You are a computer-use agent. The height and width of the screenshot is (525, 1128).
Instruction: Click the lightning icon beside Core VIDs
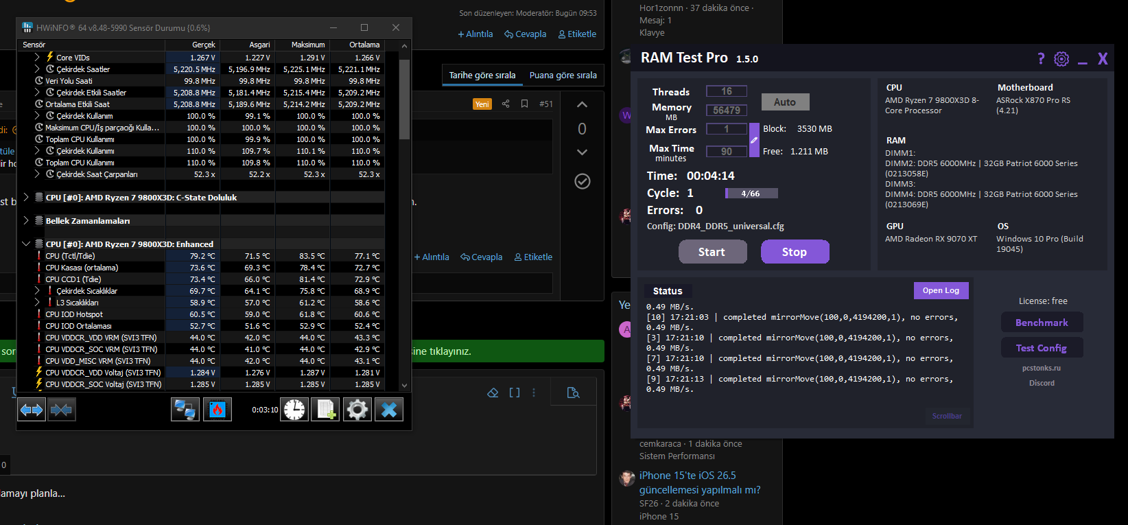(x=50, y=57)
